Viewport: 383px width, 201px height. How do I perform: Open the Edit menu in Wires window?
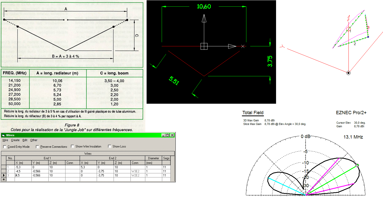[x=25, y=140]
